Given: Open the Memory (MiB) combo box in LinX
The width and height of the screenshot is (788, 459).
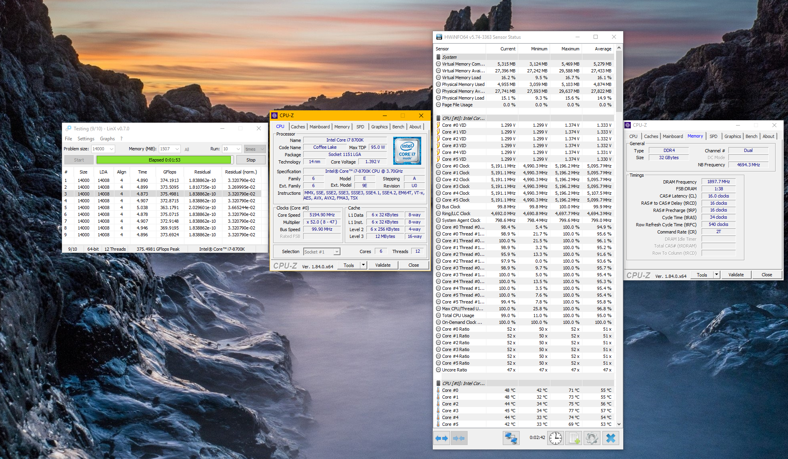Looking at the screenshot, I should pos(177,149).
